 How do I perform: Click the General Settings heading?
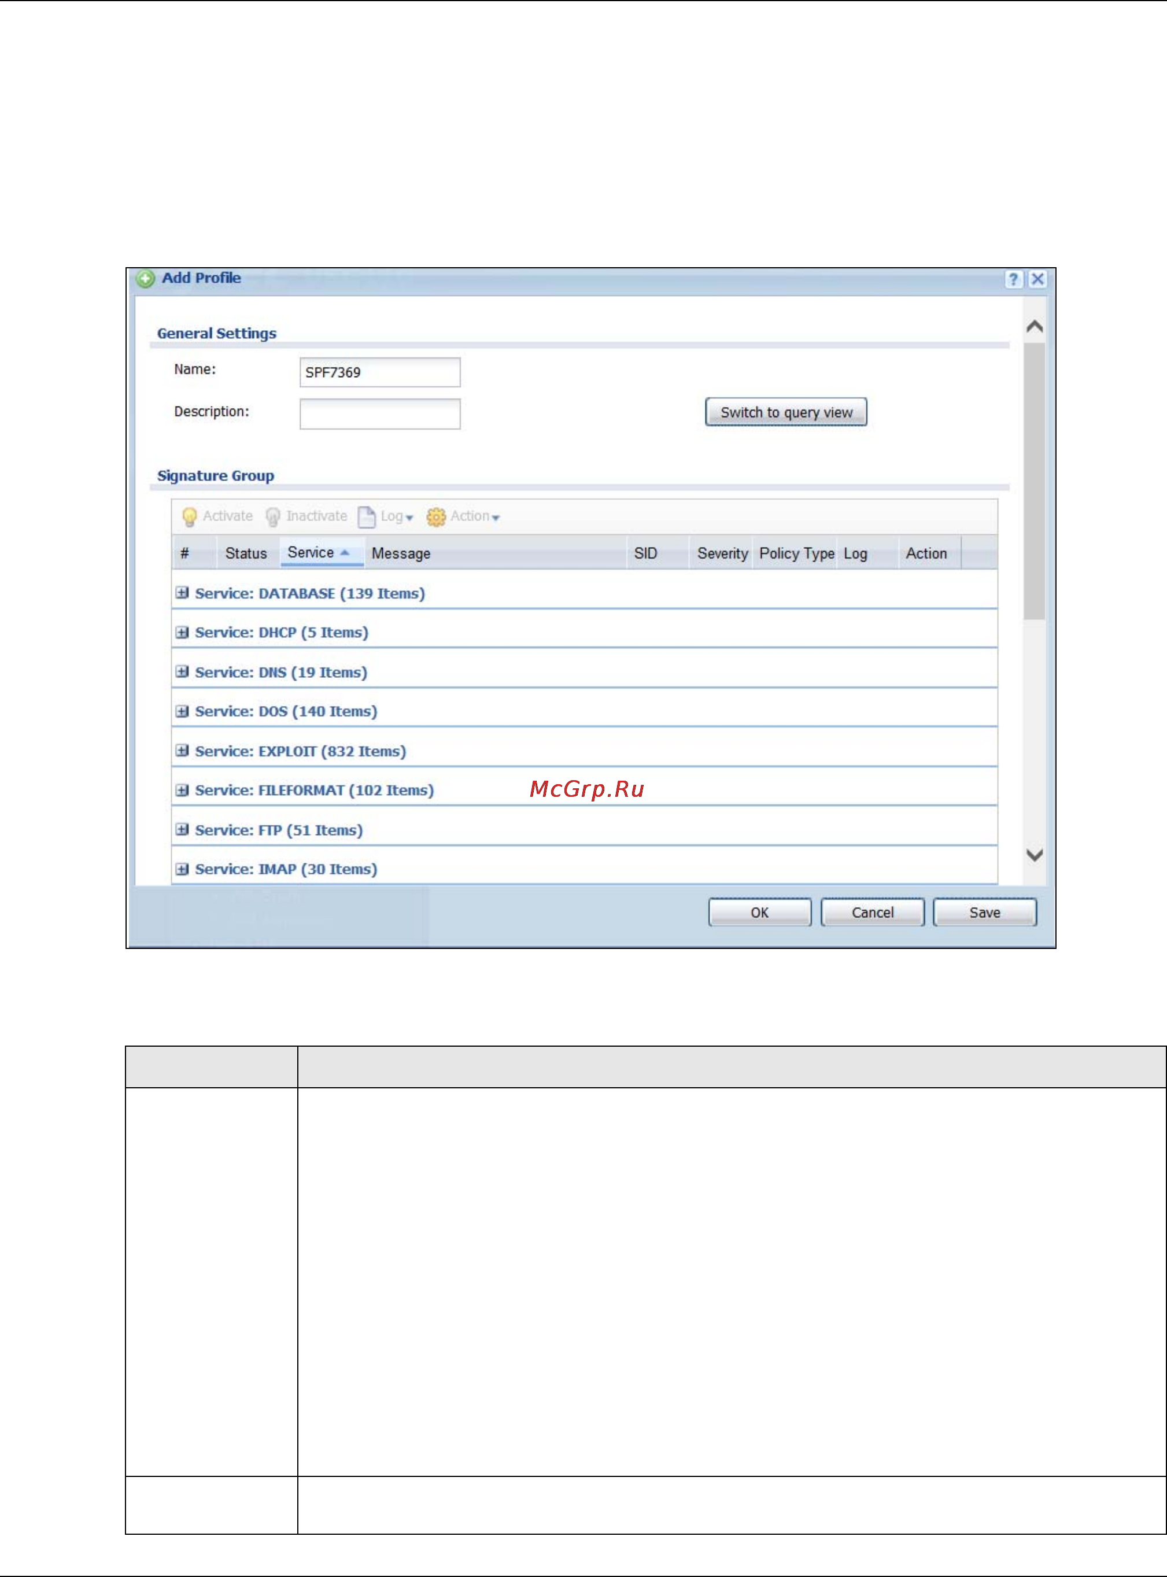217,333
